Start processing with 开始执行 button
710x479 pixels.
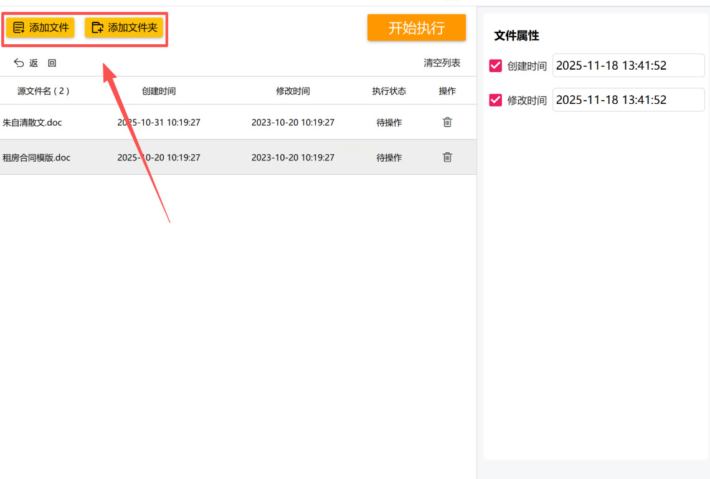pos(417,27)
